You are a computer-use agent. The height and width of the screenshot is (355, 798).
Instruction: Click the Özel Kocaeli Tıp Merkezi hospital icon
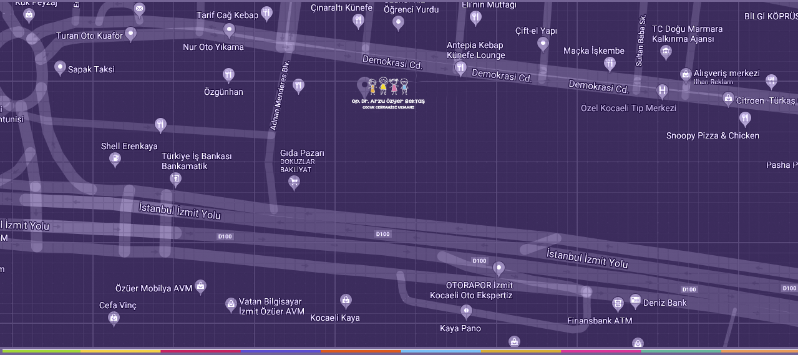point(662,91)
